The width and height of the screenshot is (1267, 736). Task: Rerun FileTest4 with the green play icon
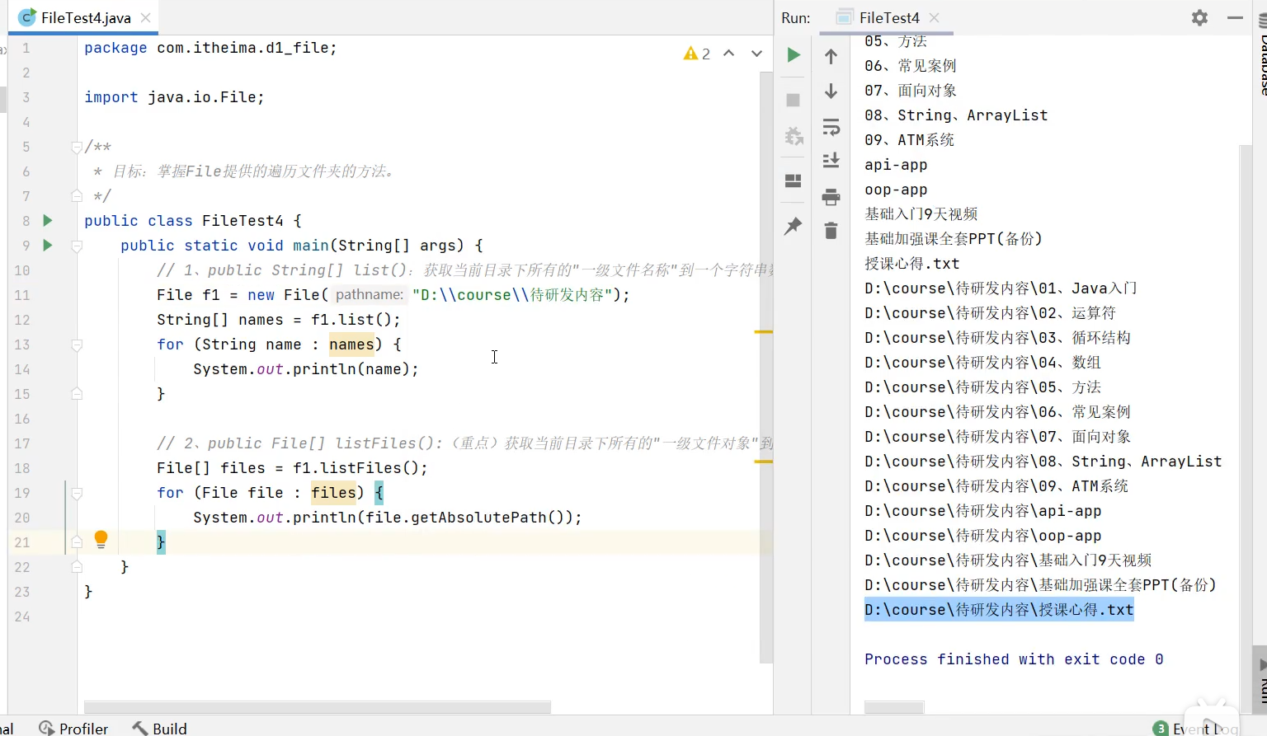[793, 55]
